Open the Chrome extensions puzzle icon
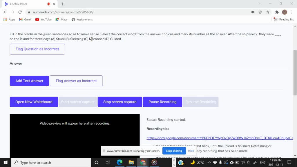This screenshot has height=167, width=297. pos(277,12)
